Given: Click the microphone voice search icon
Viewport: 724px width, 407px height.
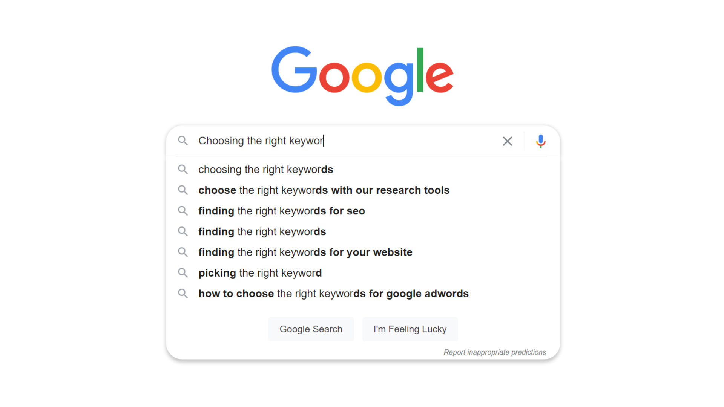Looking at the screenshot, I should (x=540, y=141).
